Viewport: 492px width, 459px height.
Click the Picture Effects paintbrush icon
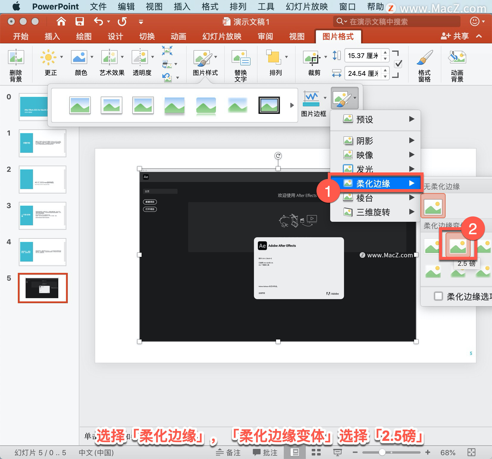(342, 99)
